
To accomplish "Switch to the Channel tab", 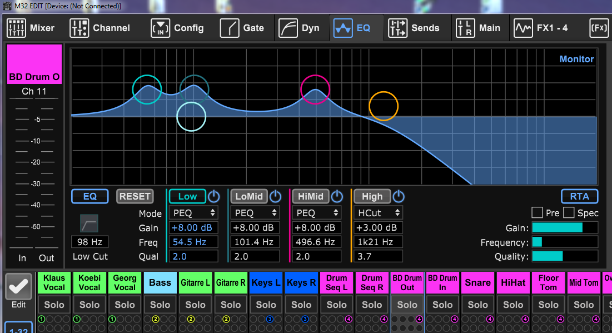I will pos(100,28).
